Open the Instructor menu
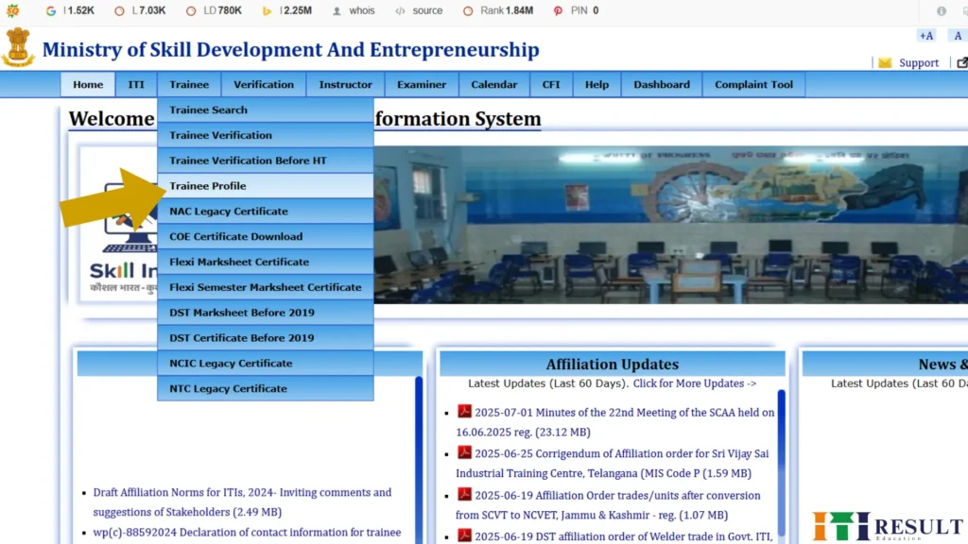 pos(344,84)
